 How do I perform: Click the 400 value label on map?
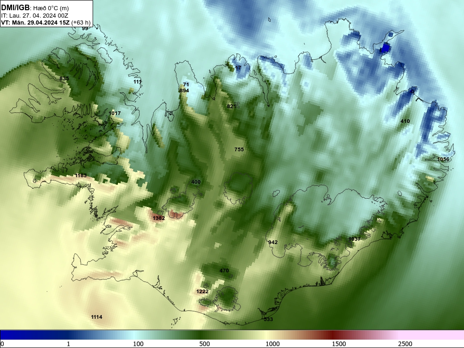pyautogui.click(x=196, y=182)
